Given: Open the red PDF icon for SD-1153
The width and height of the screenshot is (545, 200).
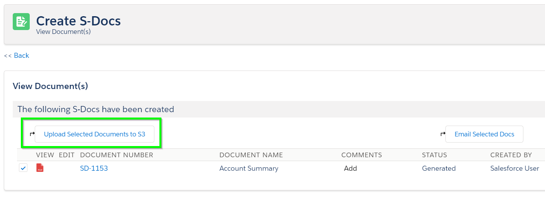Looking at the screenshot, I should click(x=40, y=168).
